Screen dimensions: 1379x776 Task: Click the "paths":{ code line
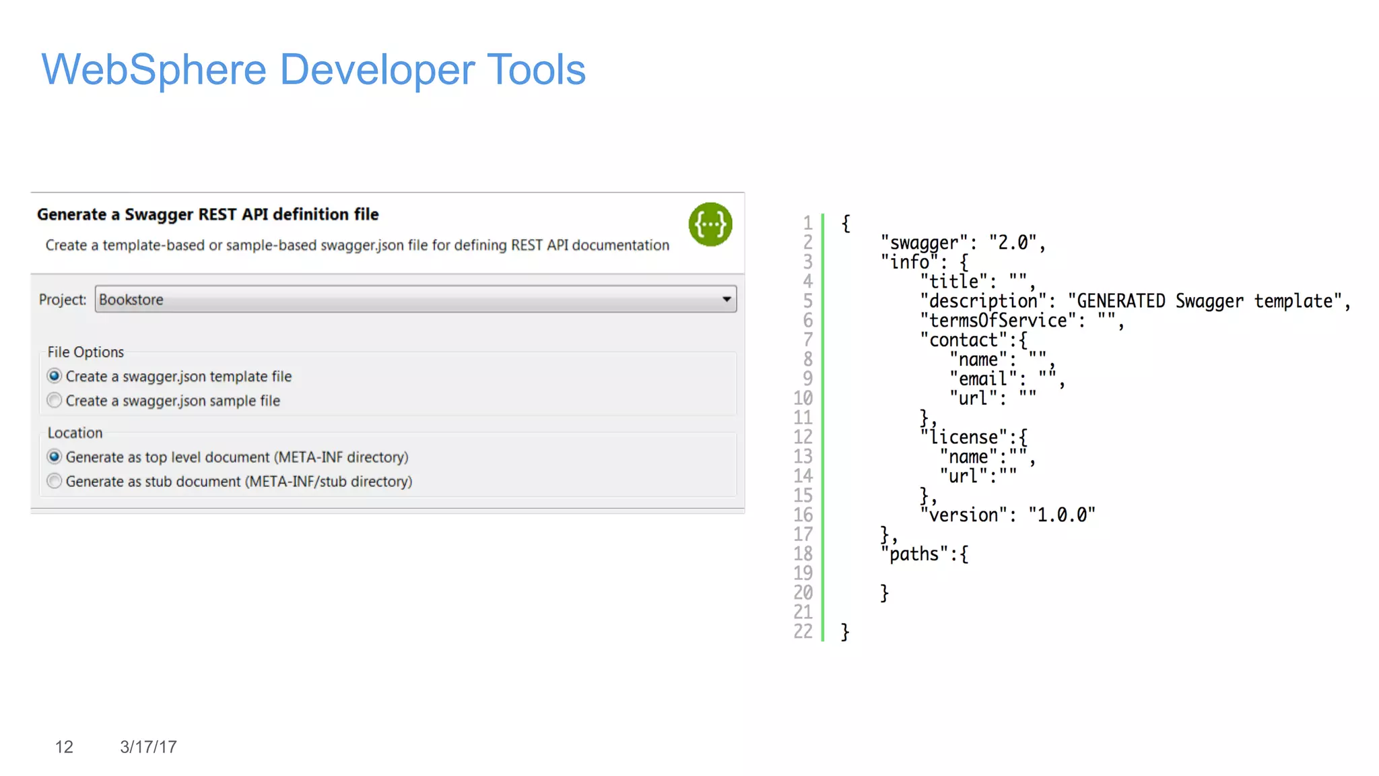tap(924, 554)
